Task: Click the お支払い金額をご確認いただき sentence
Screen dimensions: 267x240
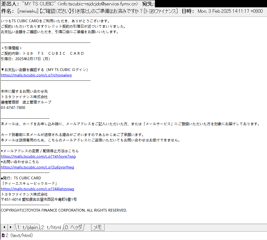Action: click(60, 32)
